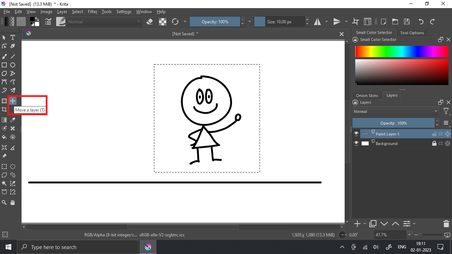Open the layer filter funnel menu

click(446, 111)
